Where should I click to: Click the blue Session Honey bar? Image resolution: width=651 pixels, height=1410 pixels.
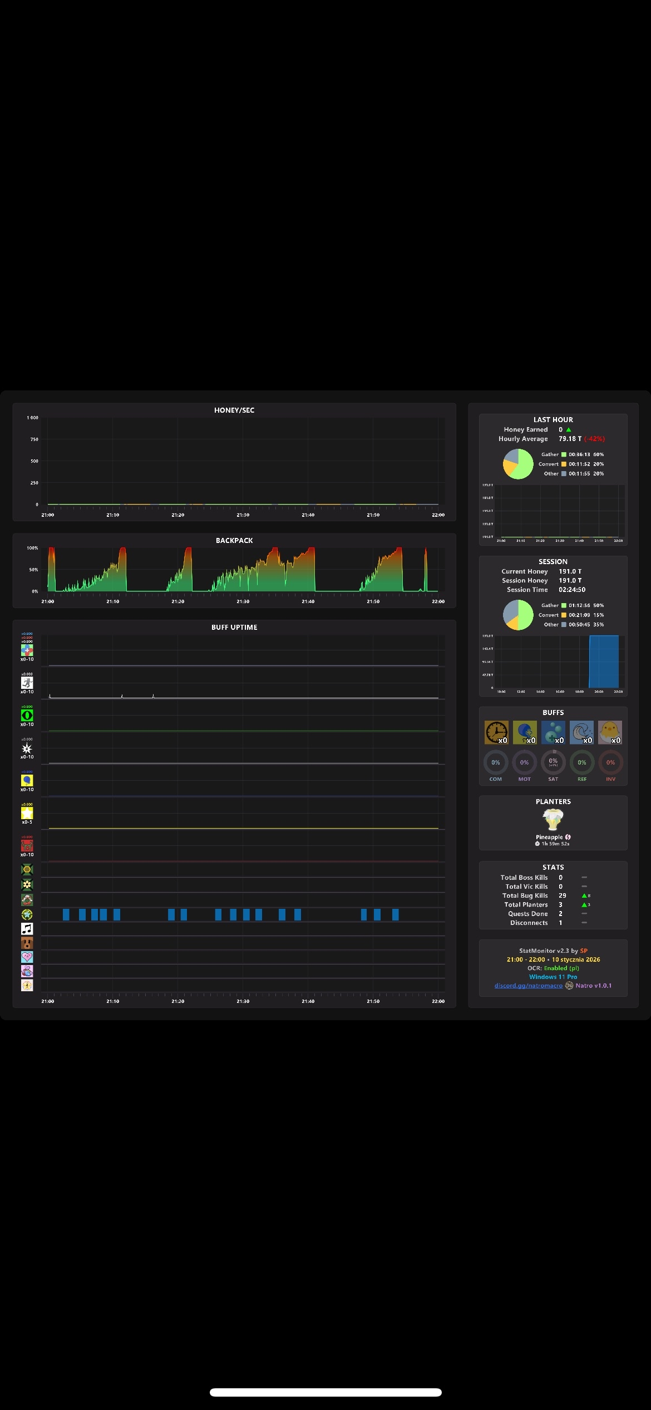(x=604, y=662)
